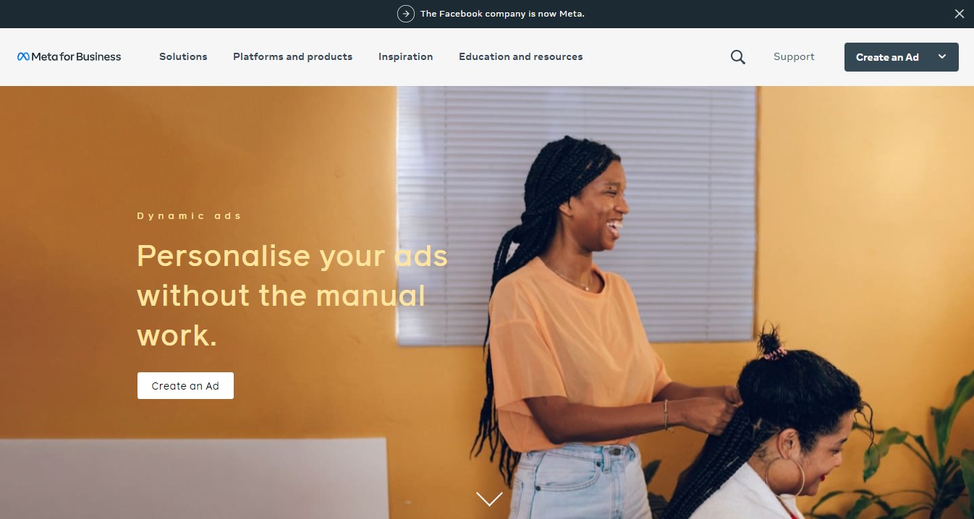
Task: Expand the dropdown chevron on Create an Ad
Action: pyautogui.click(x=941, y=56)
